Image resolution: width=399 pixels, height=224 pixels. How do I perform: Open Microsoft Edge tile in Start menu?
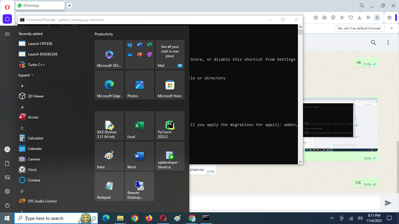pos(109,85)
